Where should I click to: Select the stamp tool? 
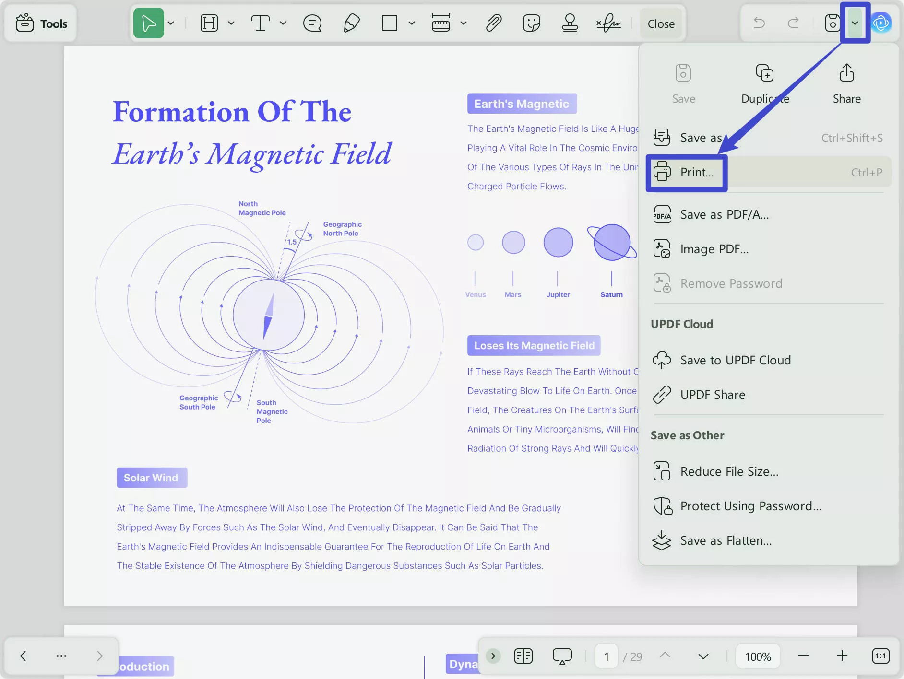pos(571,23)
